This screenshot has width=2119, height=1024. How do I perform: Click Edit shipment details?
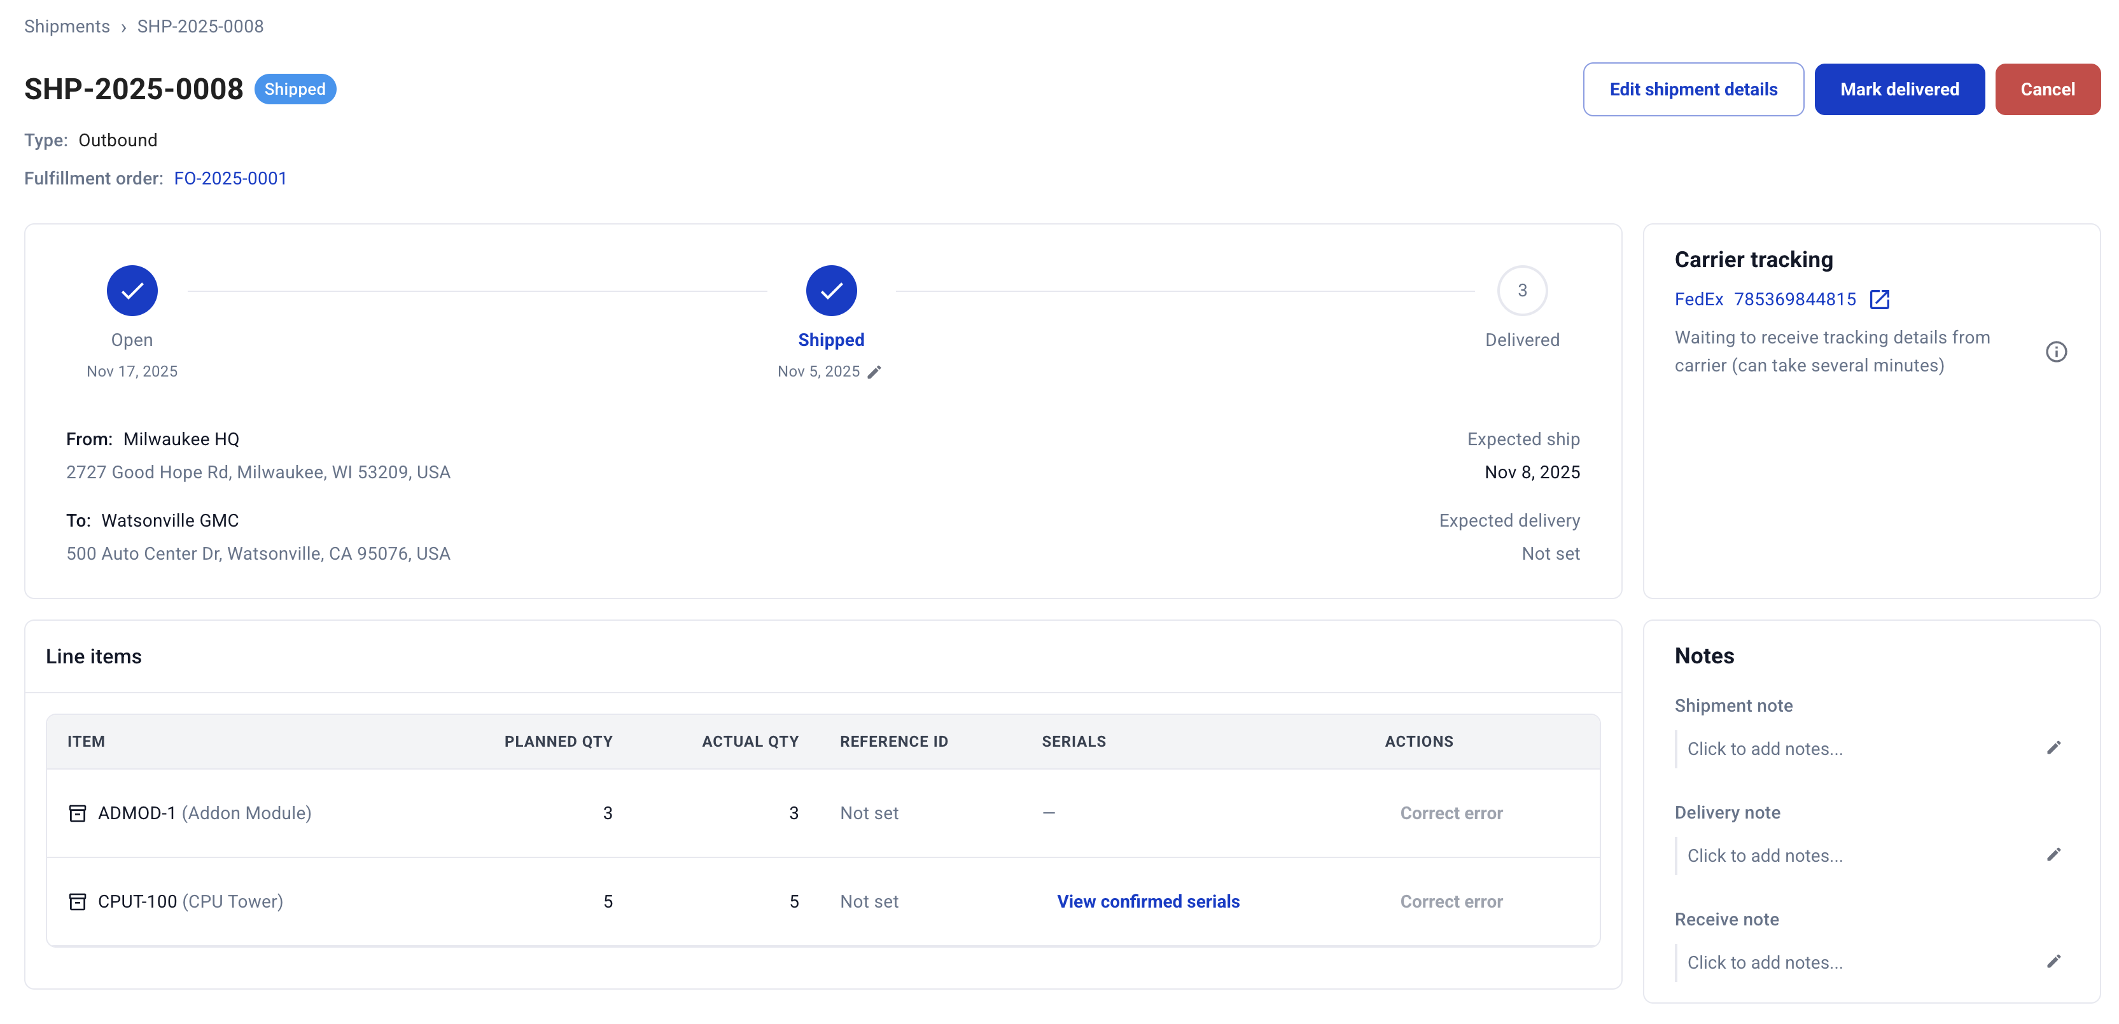coord(1694,89)
